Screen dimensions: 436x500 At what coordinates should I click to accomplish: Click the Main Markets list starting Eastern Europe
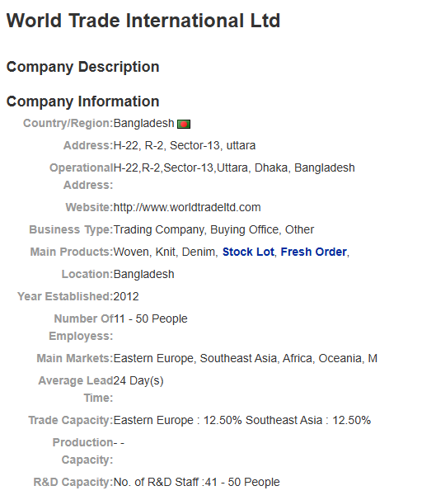tap(246, 358)
